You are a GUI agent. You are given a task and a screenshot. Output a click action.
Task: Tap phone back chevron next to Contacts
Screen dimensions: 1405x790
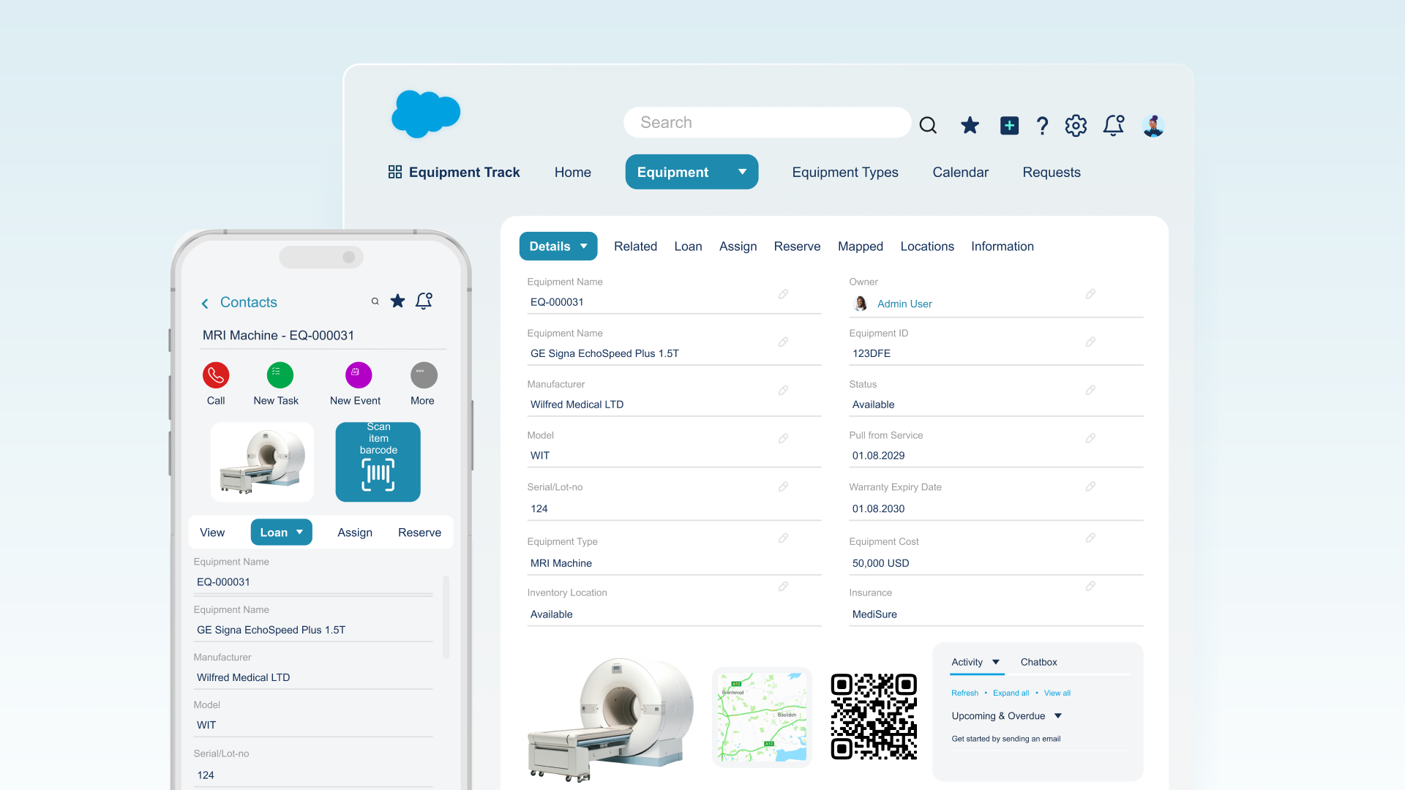pos(205,303)
